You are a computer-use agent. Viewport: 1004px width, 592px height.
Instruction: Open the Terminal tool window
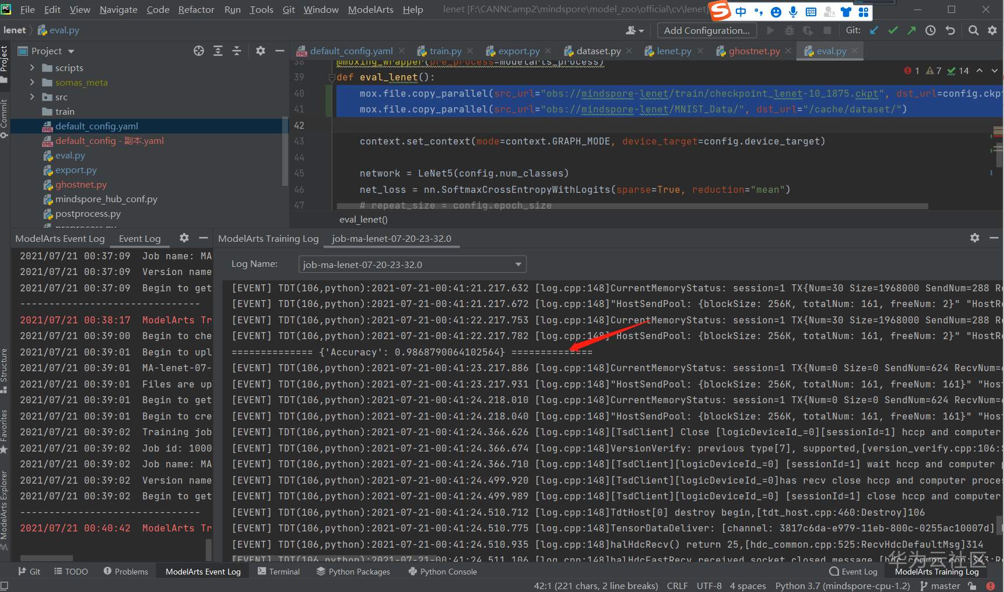[x=279, y=572]
